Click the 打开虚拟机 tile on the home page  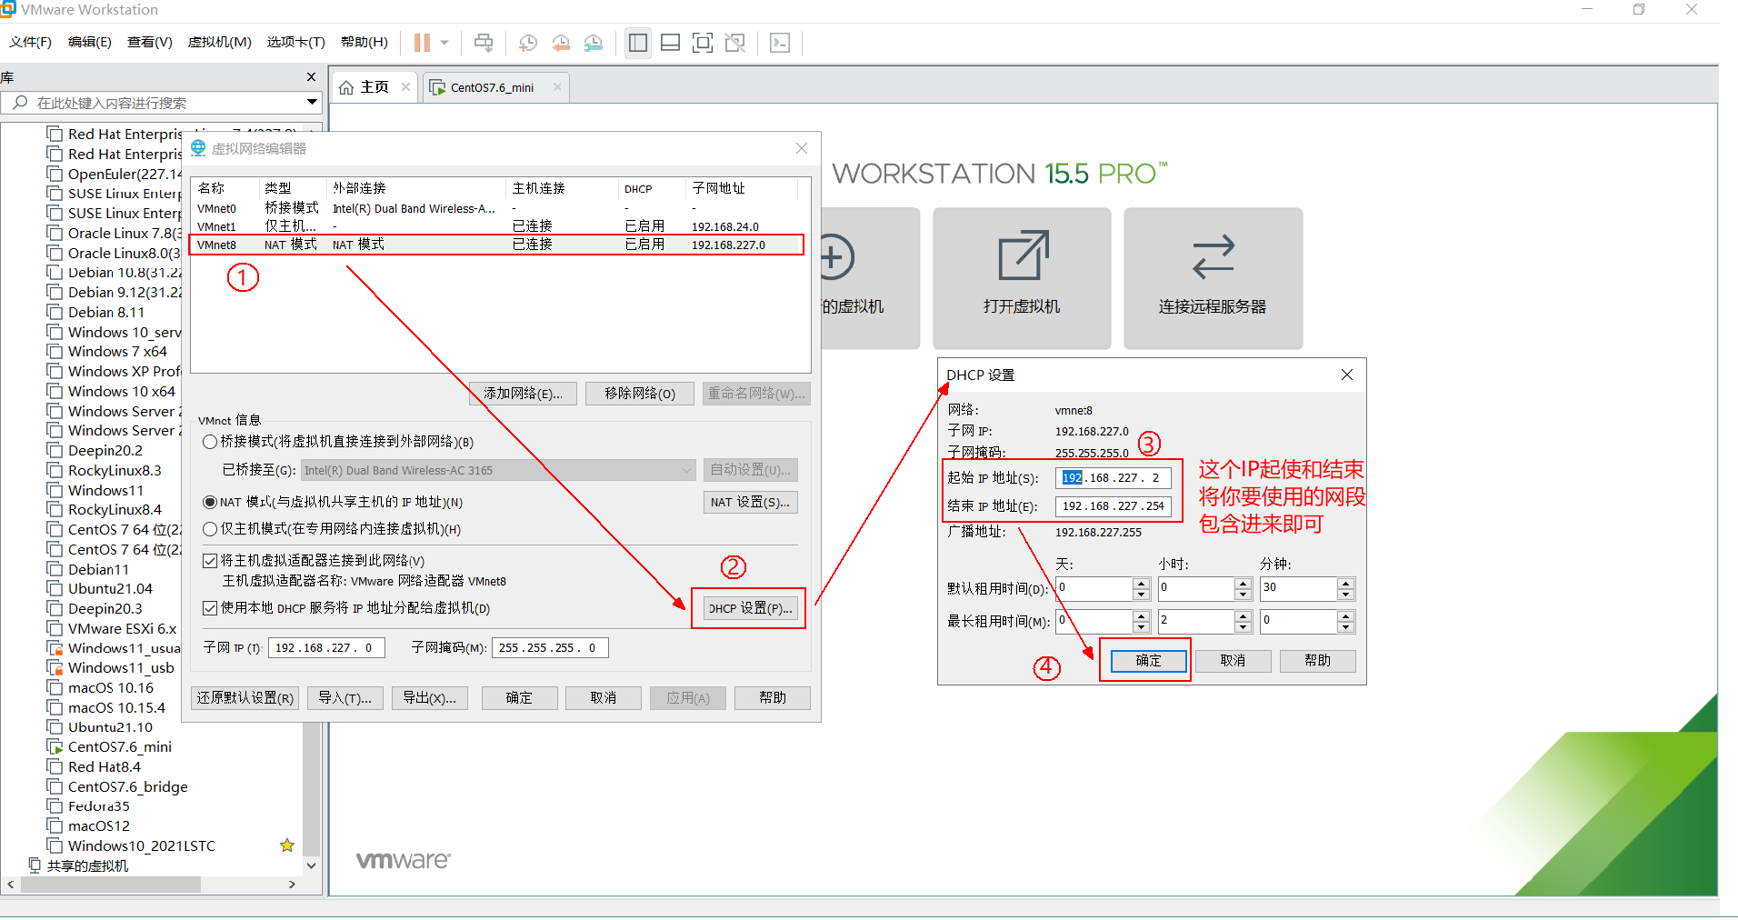pyautogui.click(x=1022, y=278)
